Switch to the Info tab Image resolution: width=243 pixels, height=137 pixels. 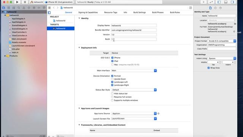[125, 13]
